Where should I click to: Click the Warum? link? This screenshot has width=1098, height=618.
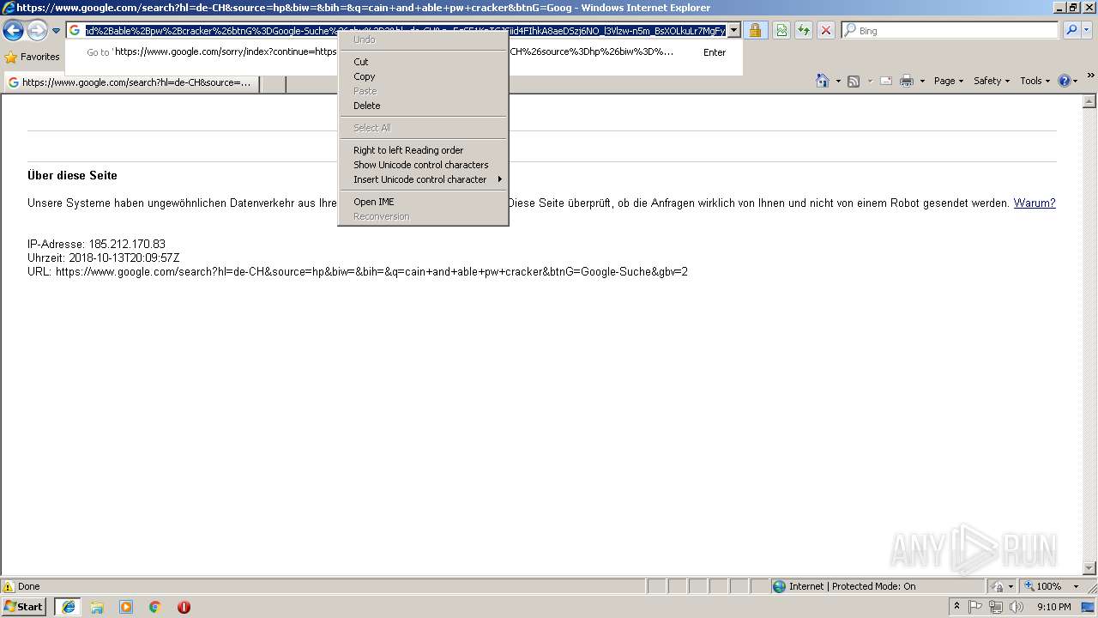coord(1035,203)
